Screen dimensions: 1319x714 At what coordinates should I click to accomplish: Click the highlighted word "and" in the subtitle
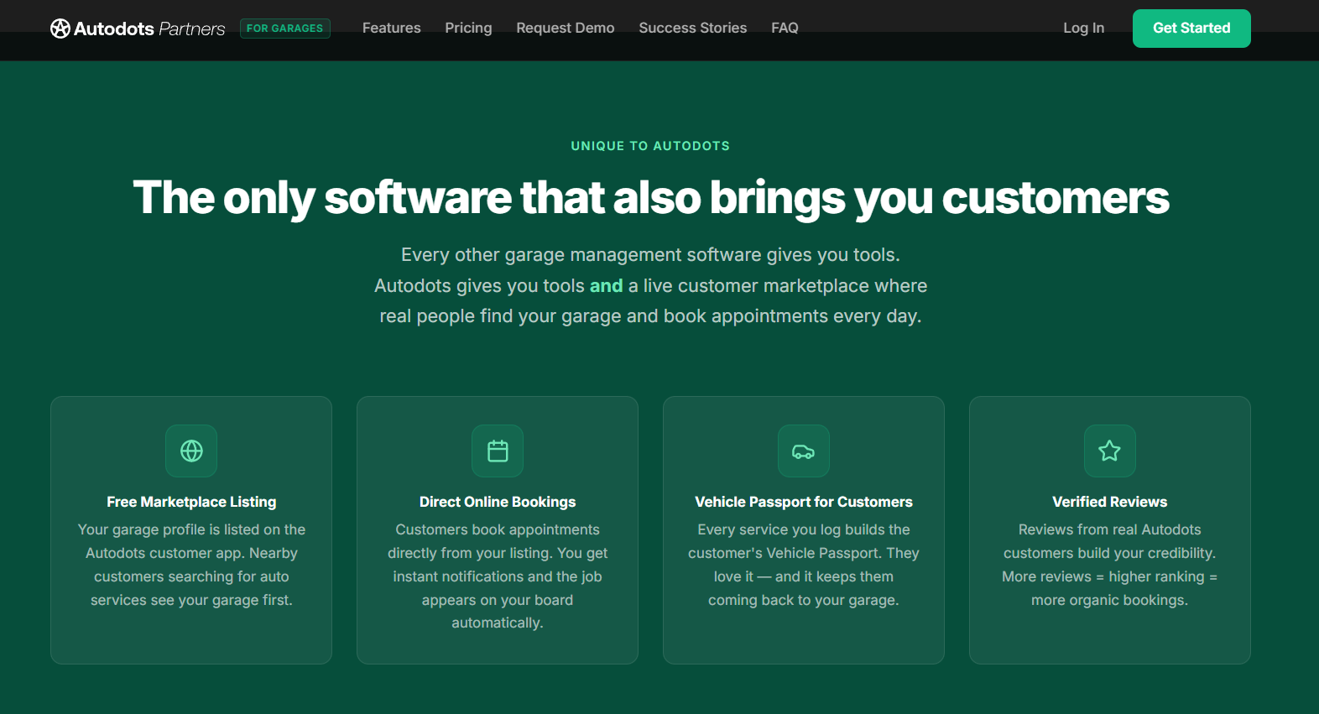point(607,286)
